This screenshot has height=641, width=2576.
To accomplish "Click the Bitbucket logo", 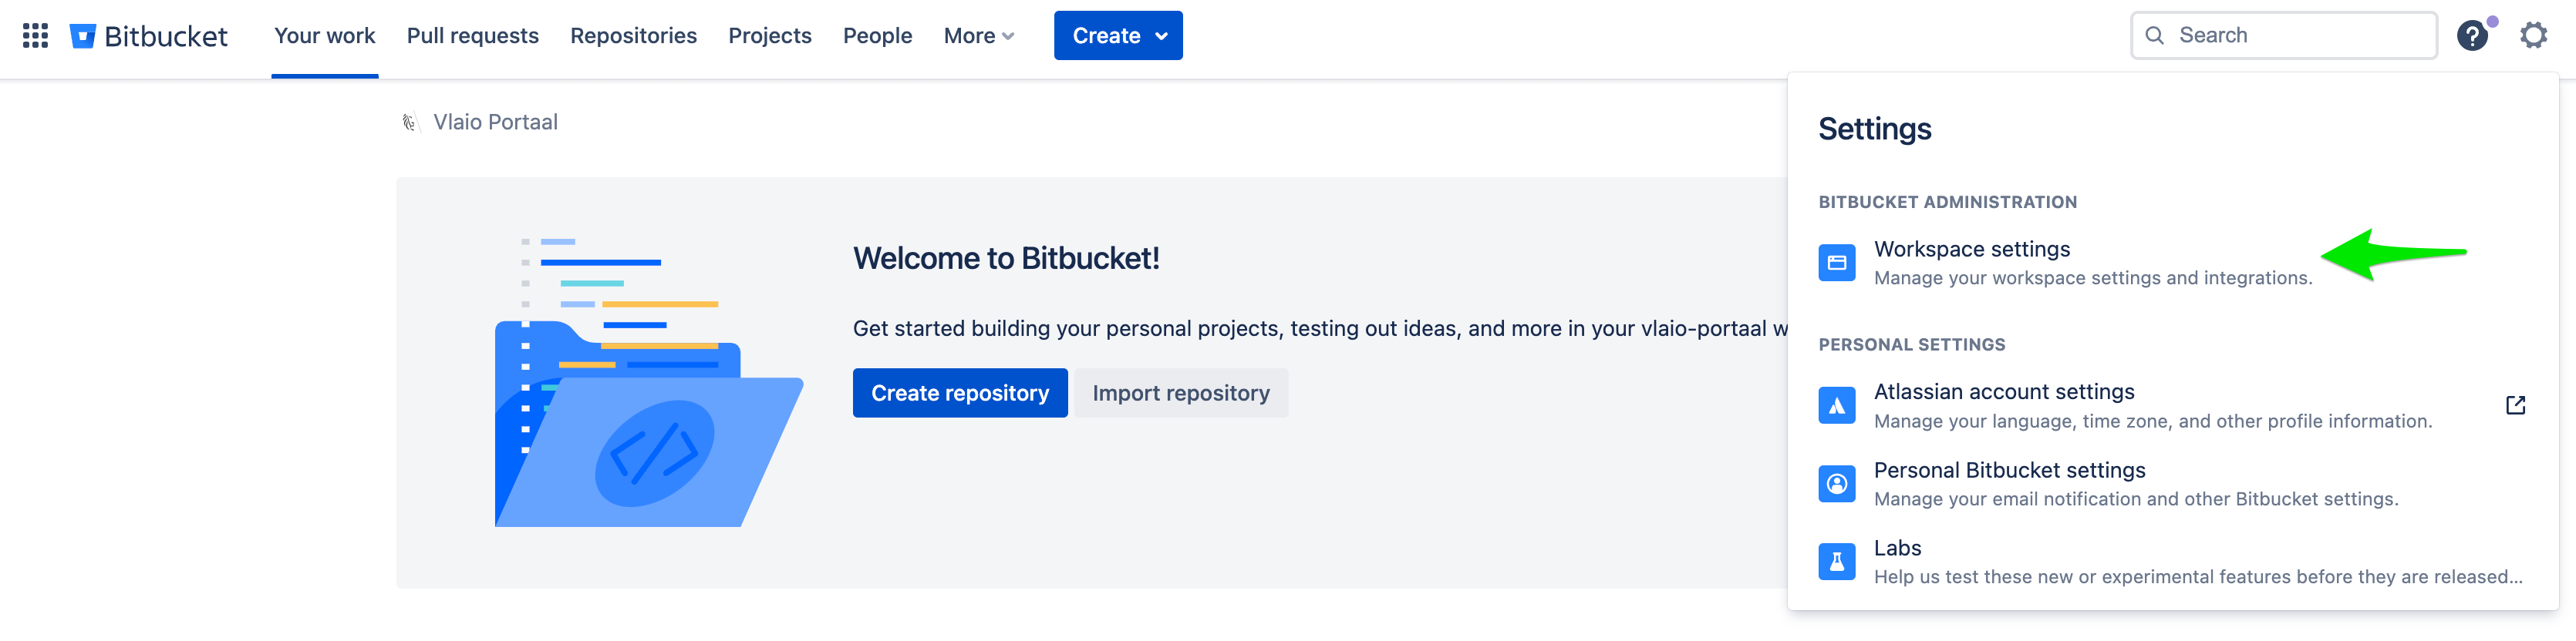I will point(149,36).
